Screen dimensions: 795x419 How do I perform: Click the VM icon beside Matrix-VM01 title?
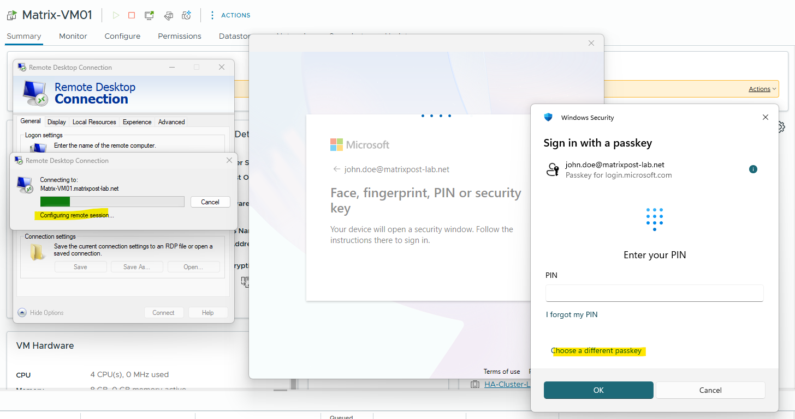(x=12, y=15)
